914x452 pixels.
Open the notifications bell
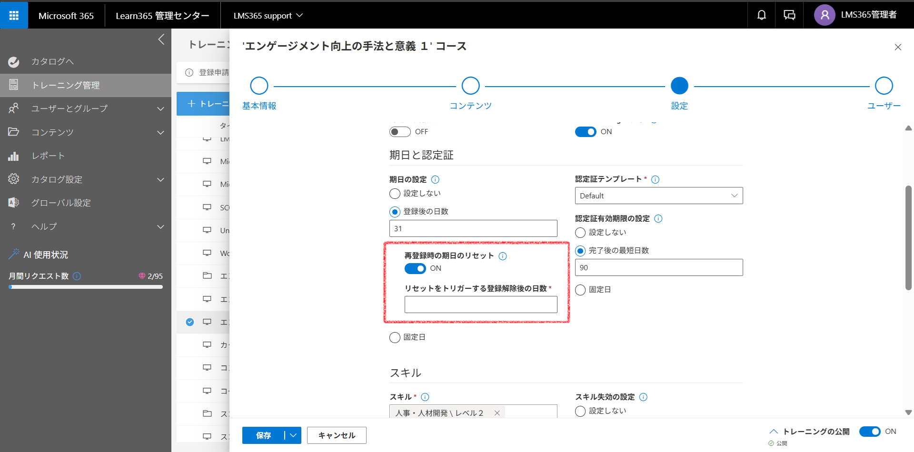(x=762, y=15)
